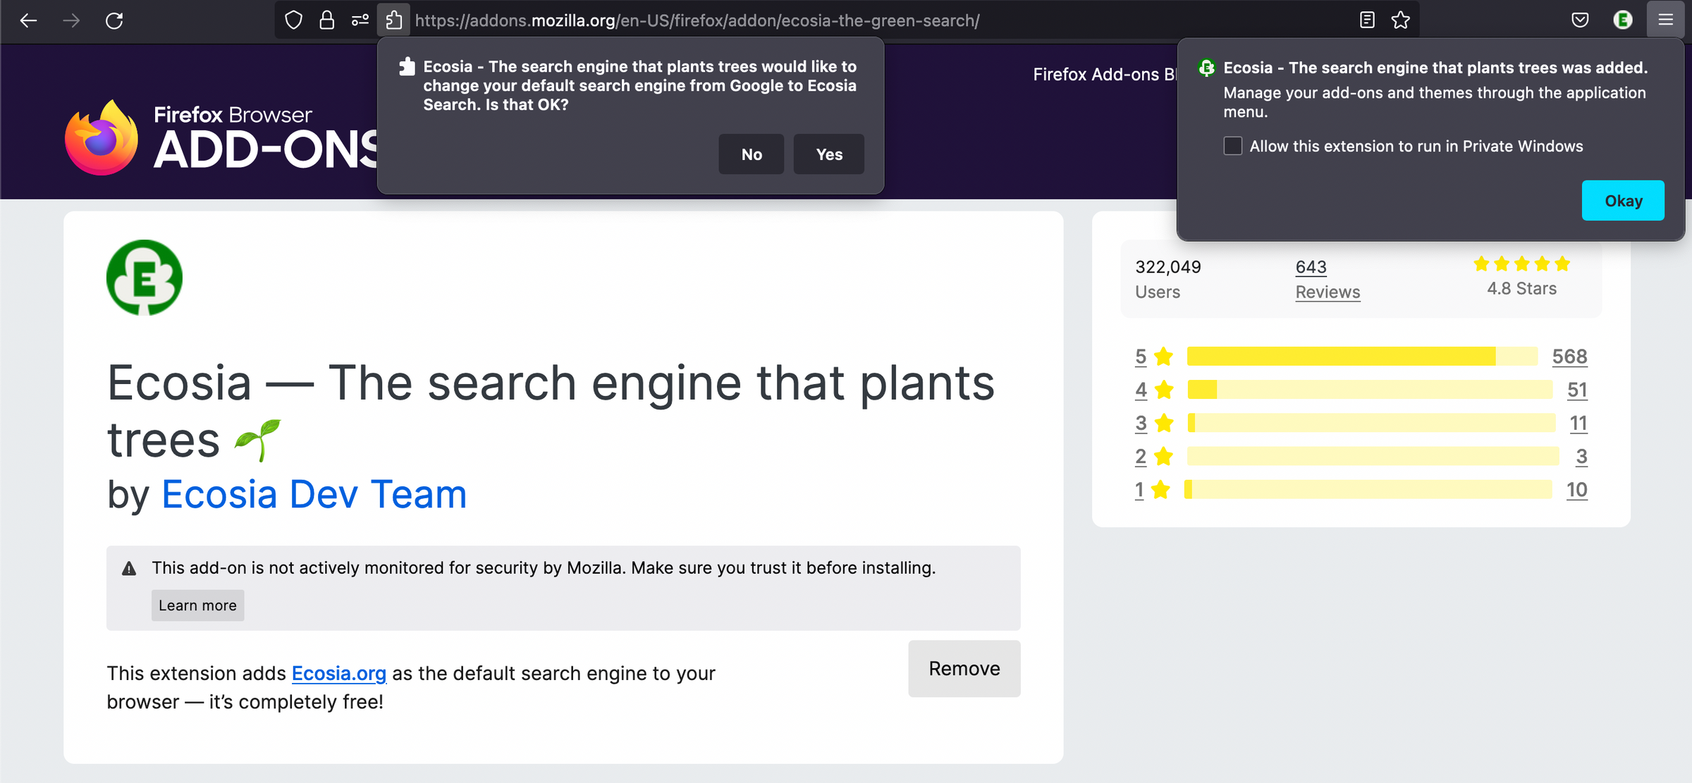Confirm search engine change with Yes

pos(828,154)
